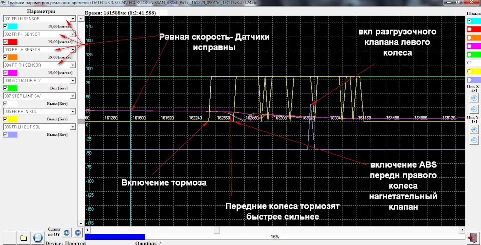Toggle the 006 FR LH OUT SOL trace checkbox
Viewport: 481px width, 245px height.
click(5, 134)
